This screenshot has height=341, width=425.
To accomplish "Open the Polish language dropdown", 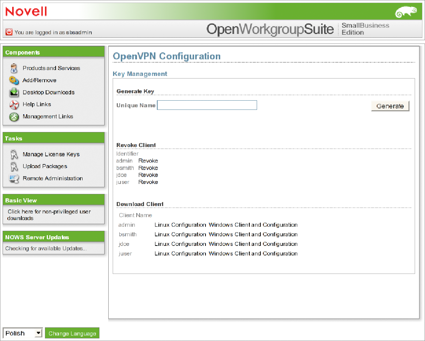I will pos(23,333).
